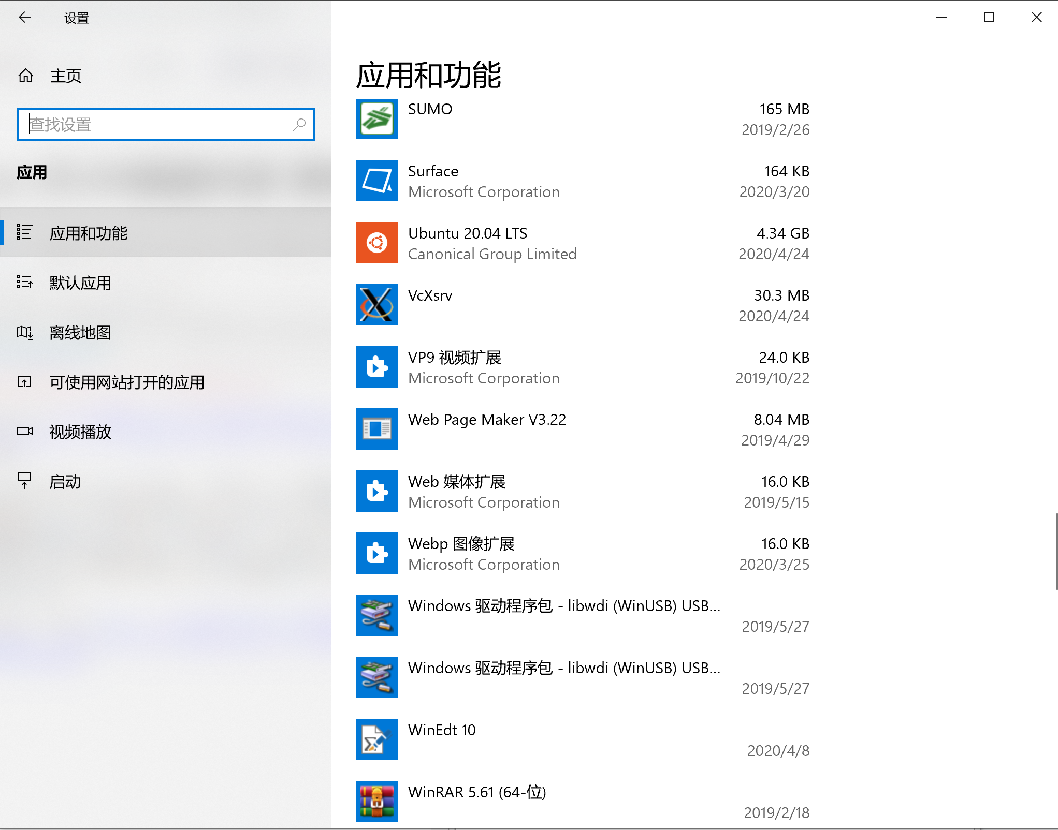Click the vertical scrollbar thumb
Screen dimensions: 1058x830
click(1056, 551)
